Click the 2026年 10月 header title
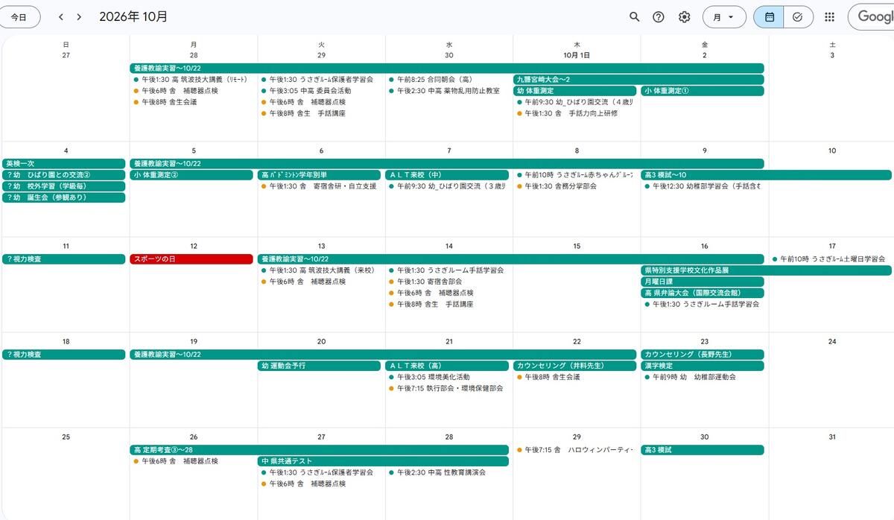 pyautogui.click(x=133, y=16)
